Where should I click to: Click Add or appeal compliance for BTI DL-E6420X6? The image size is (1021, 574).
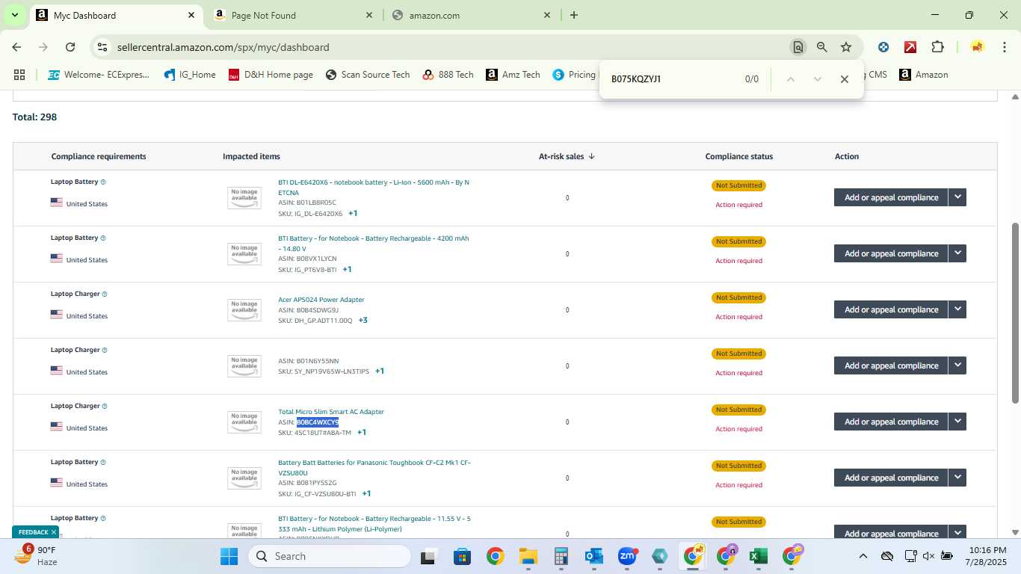891,197
